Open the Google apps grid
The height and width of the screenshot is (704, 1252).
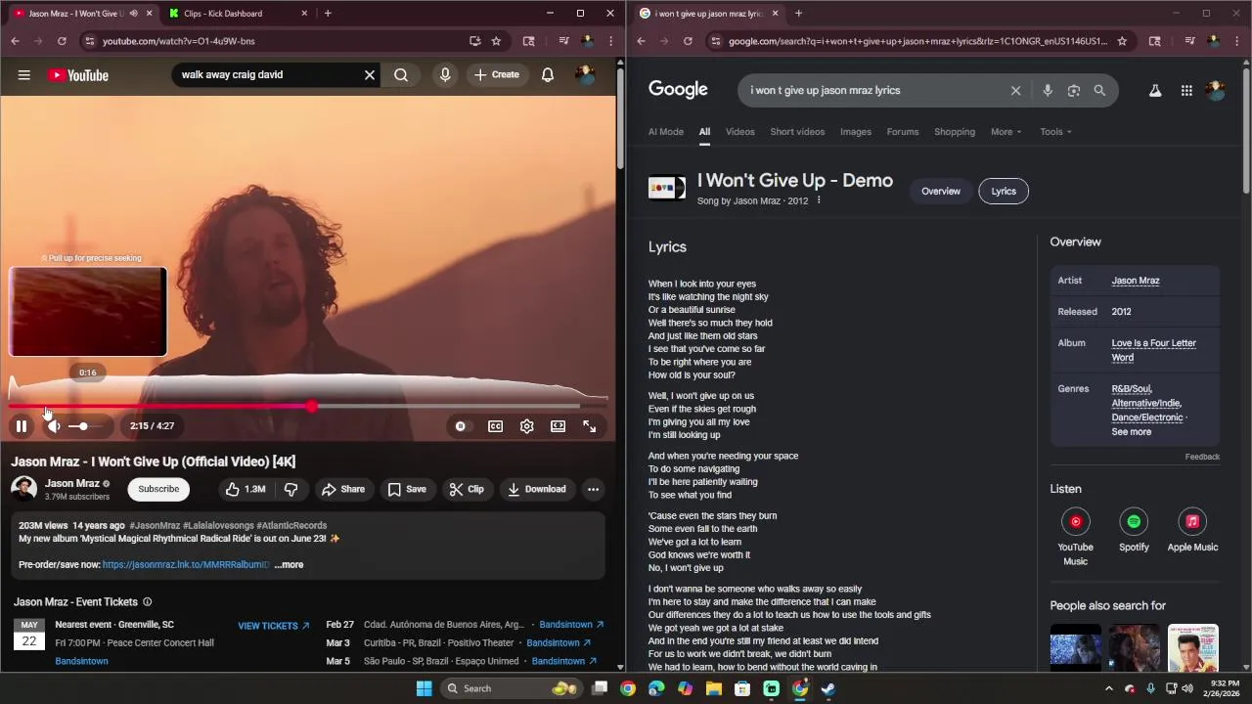(1186, 90)
